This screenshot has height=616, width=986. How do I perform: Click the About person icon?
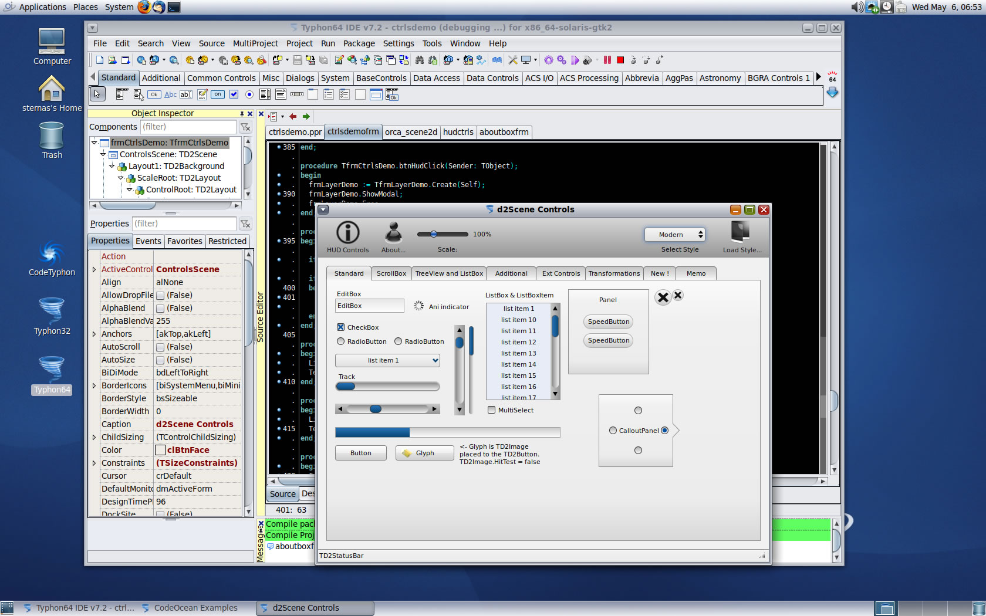point(393,232)
